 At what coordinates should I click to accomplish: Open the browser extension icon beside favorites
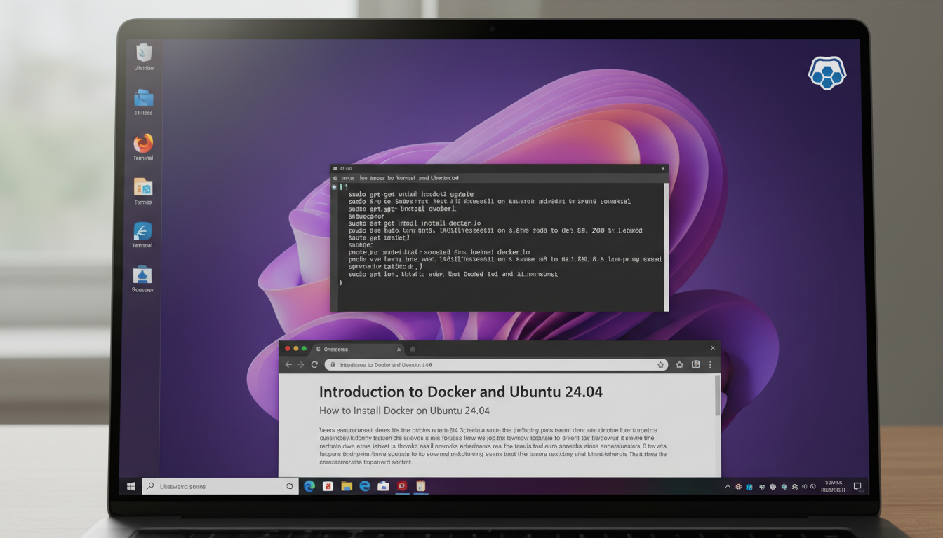pyautogui.click(x=696, y=365)
